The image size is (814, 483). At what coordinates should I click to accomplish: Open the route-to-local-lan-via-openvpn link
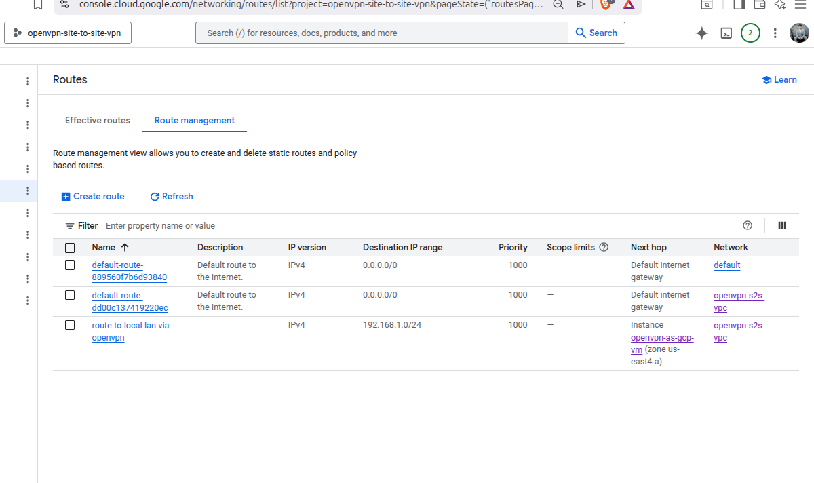tap(132, 331)
